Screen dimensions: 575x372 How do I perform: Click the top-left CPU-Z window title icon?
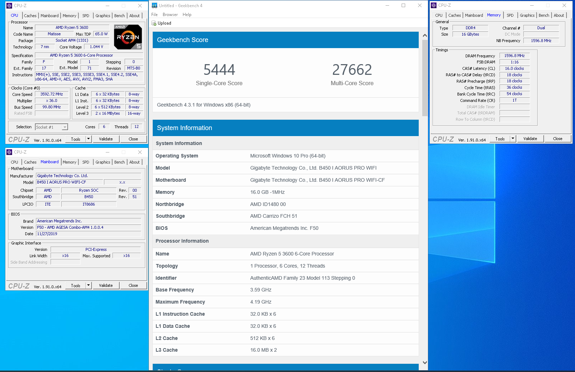9,6
